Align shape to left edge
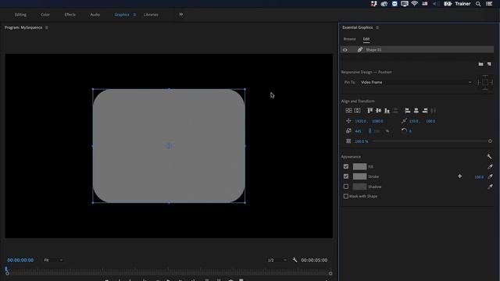 click(x=408, y=111)
